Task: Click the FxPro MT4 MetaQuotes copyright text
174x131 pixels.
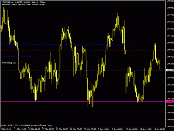Action: click(27, 125)
